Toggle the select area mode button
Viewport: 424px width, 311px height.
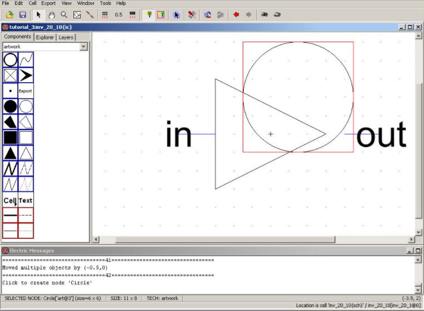pyautogui.click(x=160, y=14)
